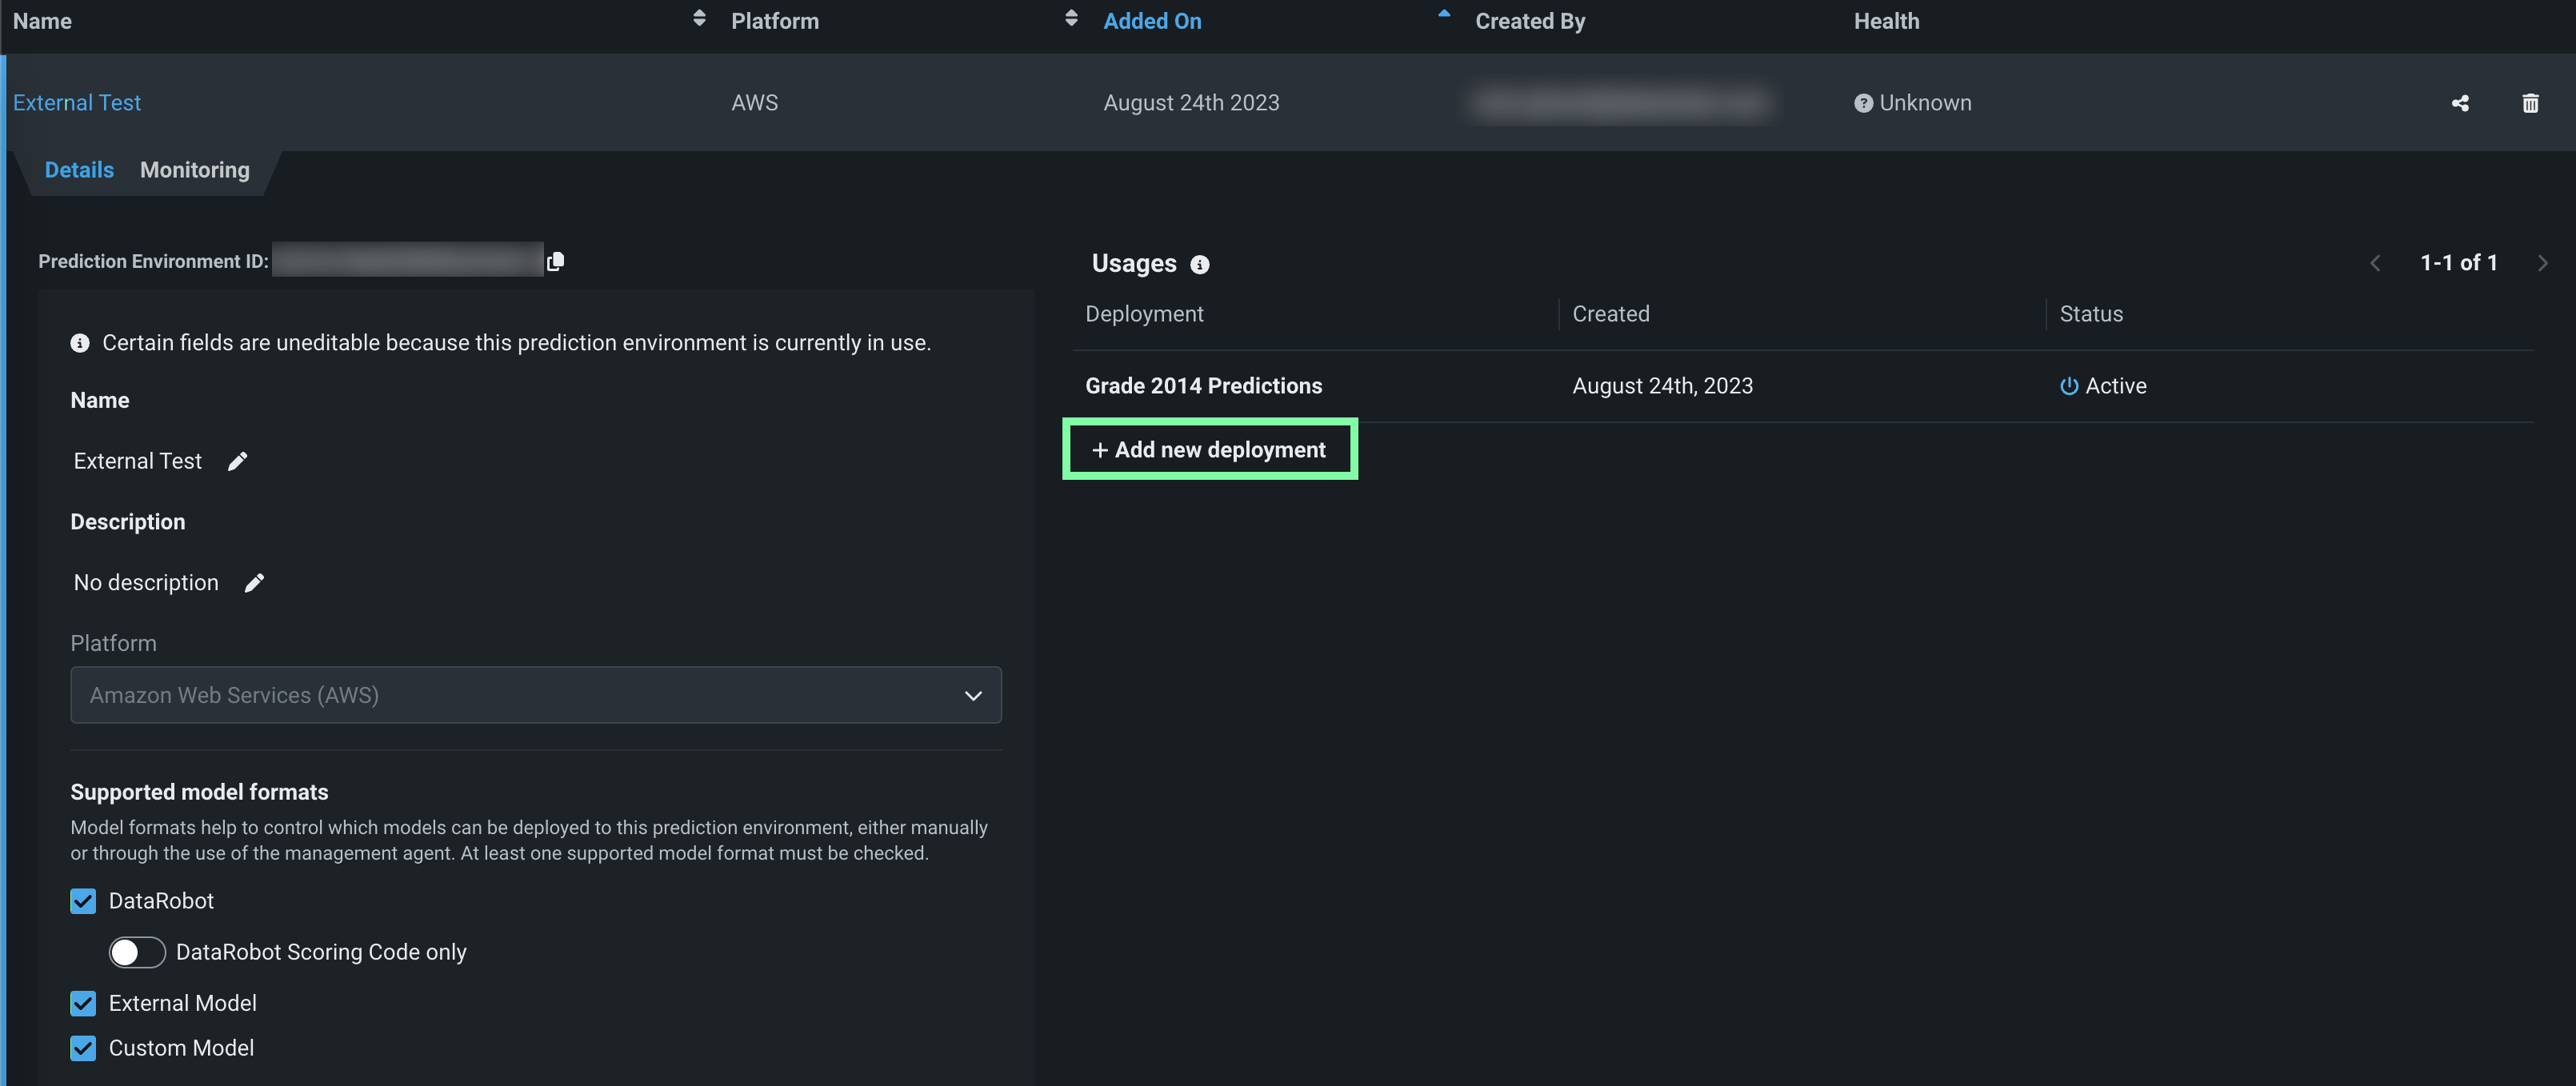Switch to the Monitoring tab
The height and width of the screenshot is (1086, 2576).
click(195, 170)
